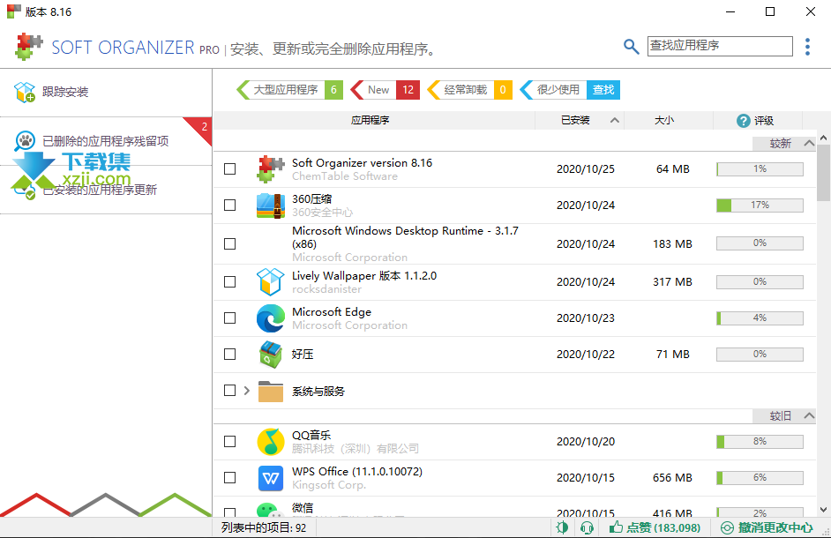The width and height of the screenshot is (831, 538).
Task: Open 撤消更改中心
Action: click(767, 527)
